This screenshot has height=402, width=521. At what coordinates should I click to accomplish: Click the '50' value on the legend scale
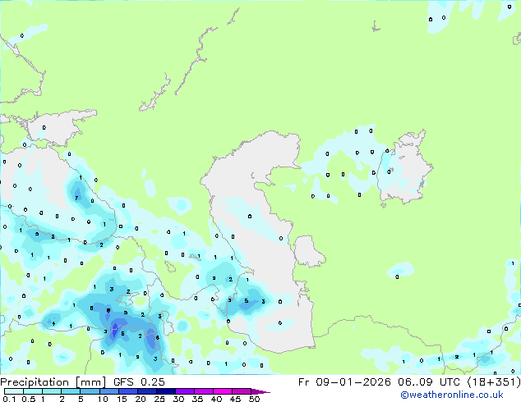pyautogui.click(x=254, y=399)
